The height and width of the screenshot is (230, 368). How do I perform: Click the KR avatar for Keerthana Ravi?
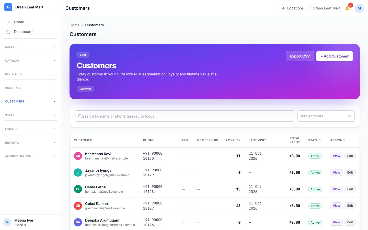[x=78, y=156]
